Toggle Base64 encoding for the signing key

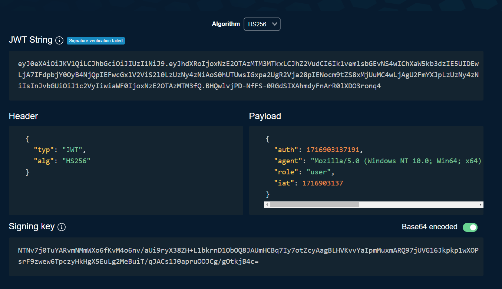pyautogui.click(x=469, y=227)
